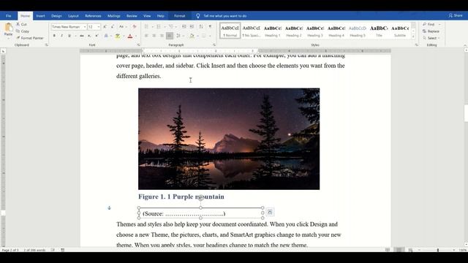Switch to the Layout tab
This screenshot has width=468, height=263.
pos(73,16)
